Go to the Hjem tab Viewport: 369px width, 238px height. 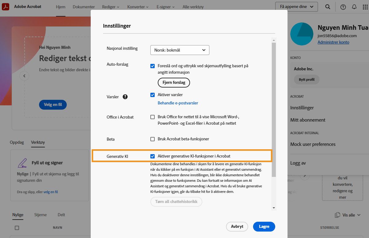[61, 7]
